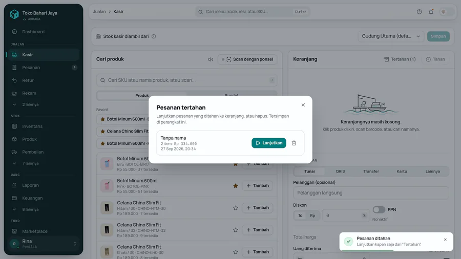Focus the global search field 'Cari menu, kode'
The height and width of the screenshot is (259, 461).
click(253, 12)
